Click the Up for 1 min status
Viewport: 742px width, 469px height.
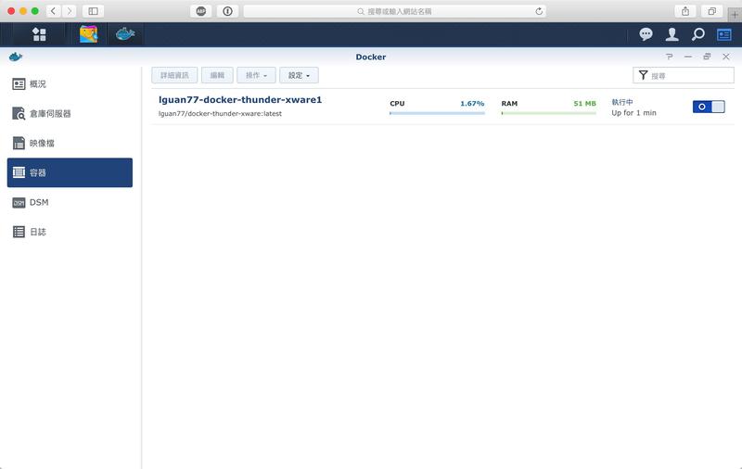pyautogui.click(x=633, y=113)
